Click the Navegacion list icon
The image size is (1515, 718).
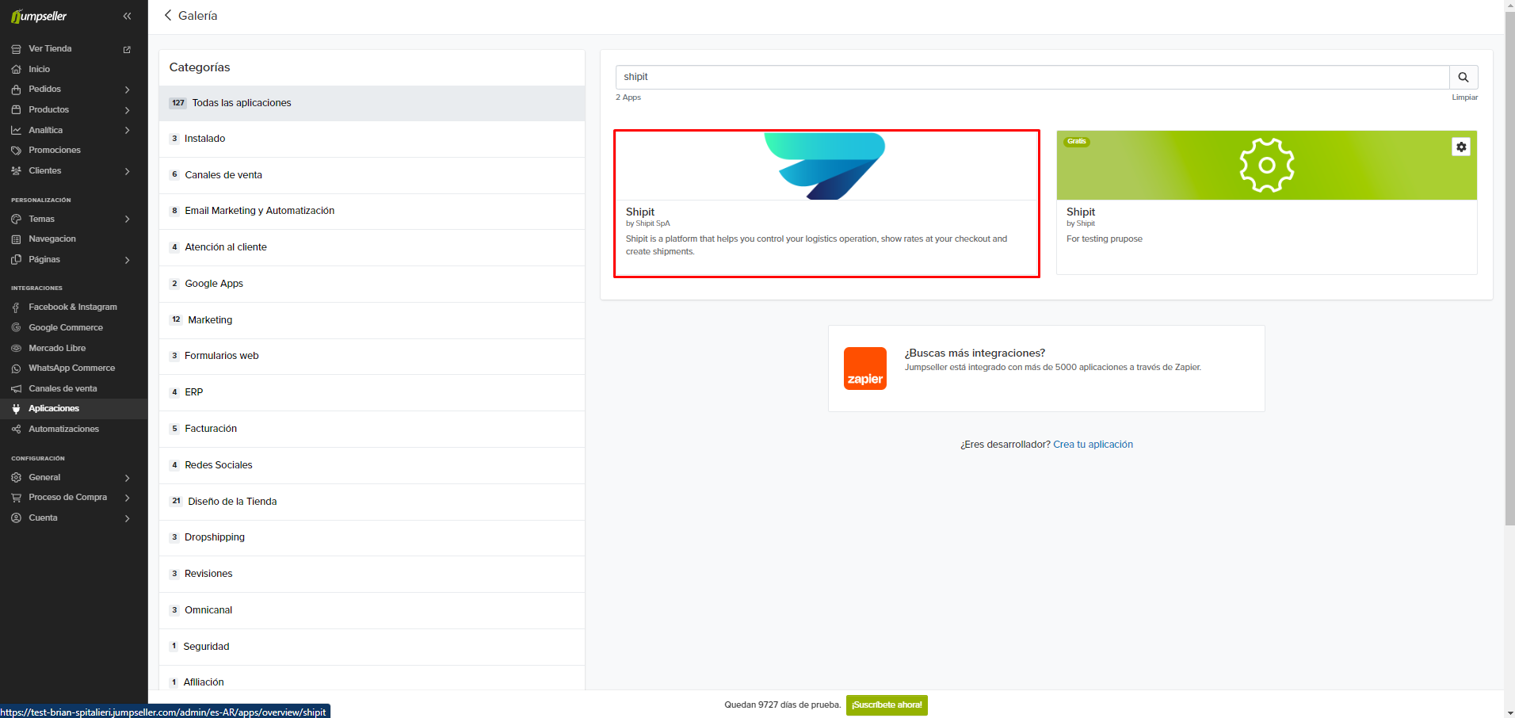click(x=16, y=239)
